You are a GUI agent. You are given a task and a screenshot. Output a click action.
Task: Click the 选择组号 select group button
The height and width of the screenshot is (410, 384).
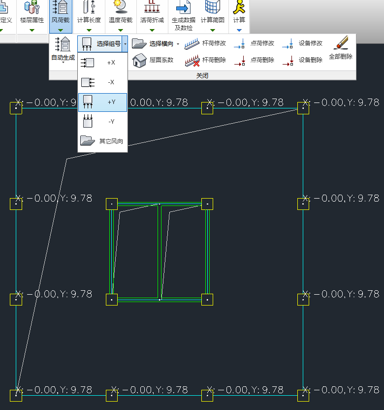point(100,44)
